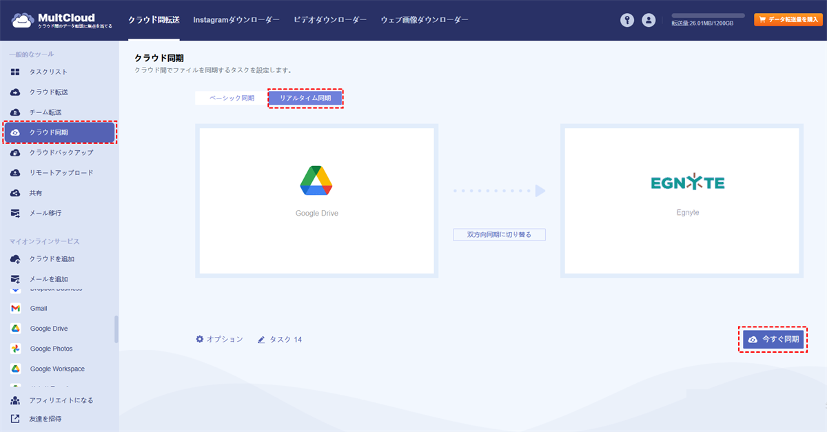The height and width of the screenshot is (432, 827).
Task: Open the ウェブ画像ダウンローダー tab
Action: click(425, 20)
